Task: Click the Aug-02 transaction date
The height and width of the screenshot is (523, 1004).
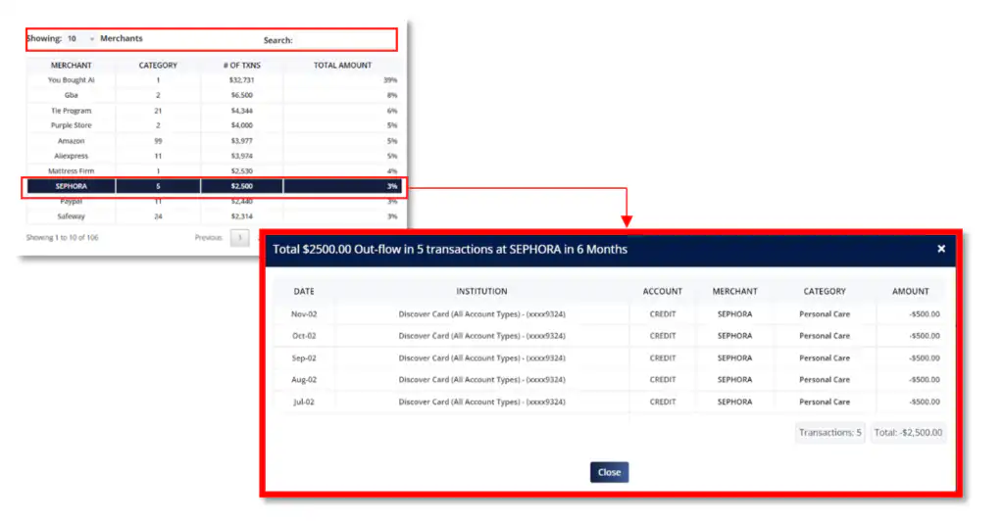Action: click(x=304, y=380)
